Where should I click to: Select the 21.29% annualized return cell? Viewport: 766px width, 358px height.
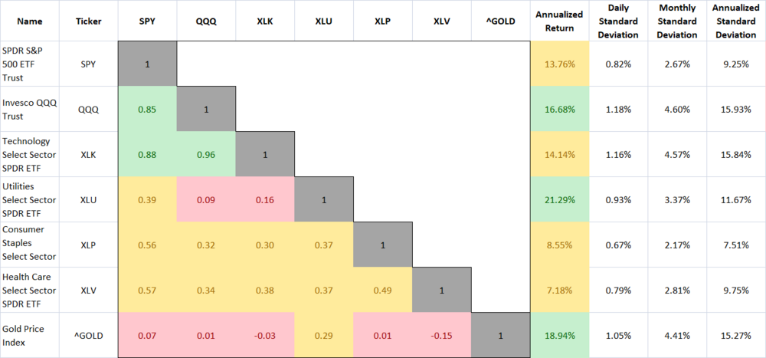coord(560,199)
